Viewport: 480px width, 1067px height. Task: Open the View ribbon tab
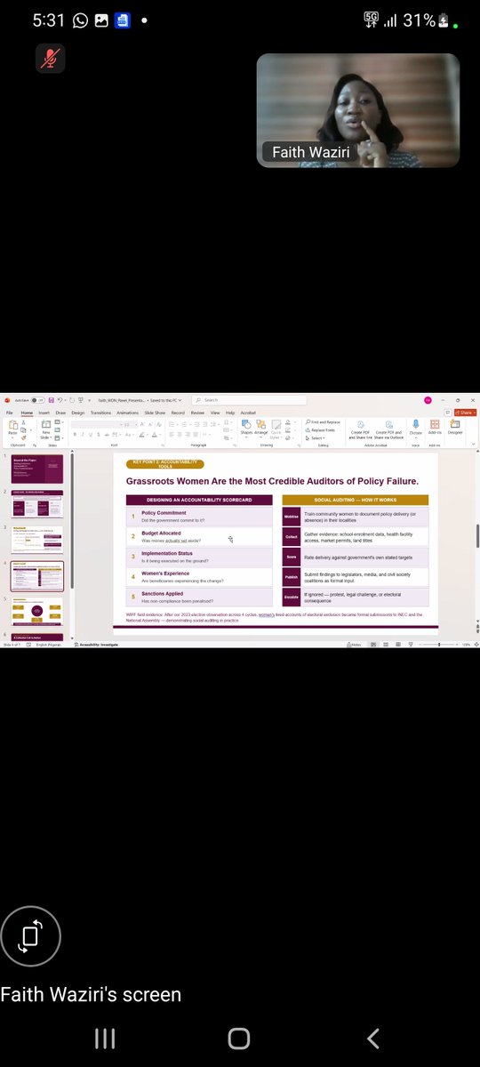point(215,413)
